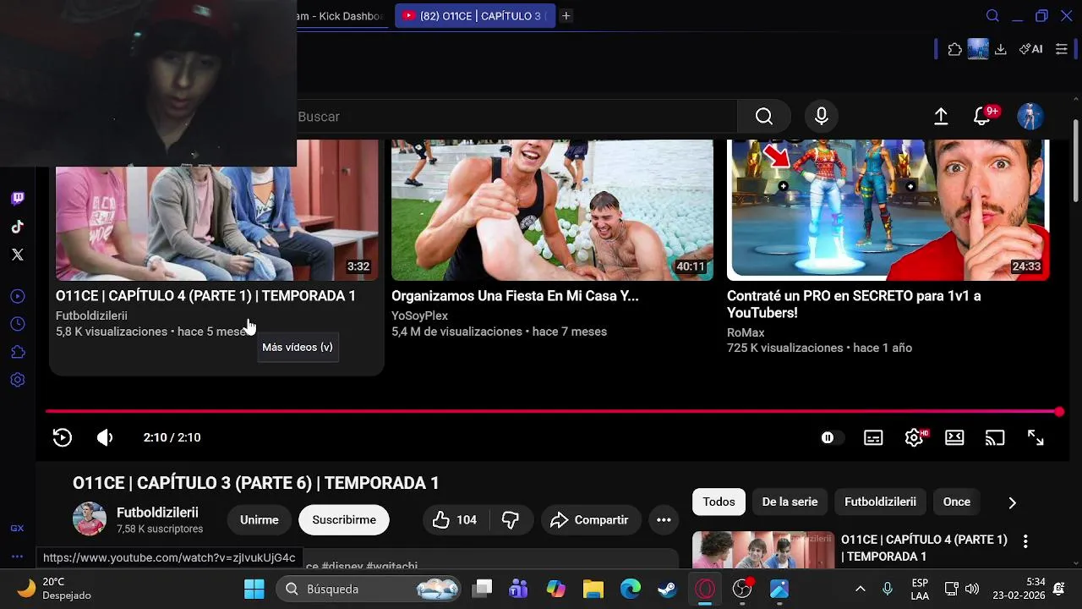Open more actions ellipsis next to Compartir
The width and height of the screenshot is (1082, 609).
point(664,520)
